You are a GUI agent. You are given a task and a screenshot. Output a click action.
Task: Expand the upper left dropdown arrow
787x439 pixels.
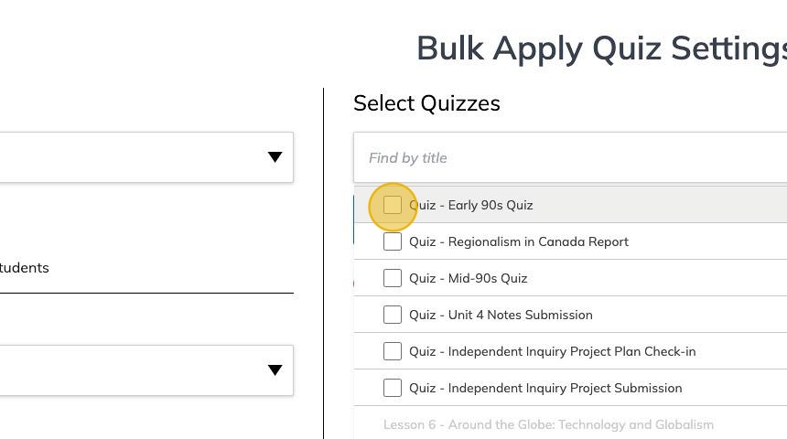(x=275, y=157)
